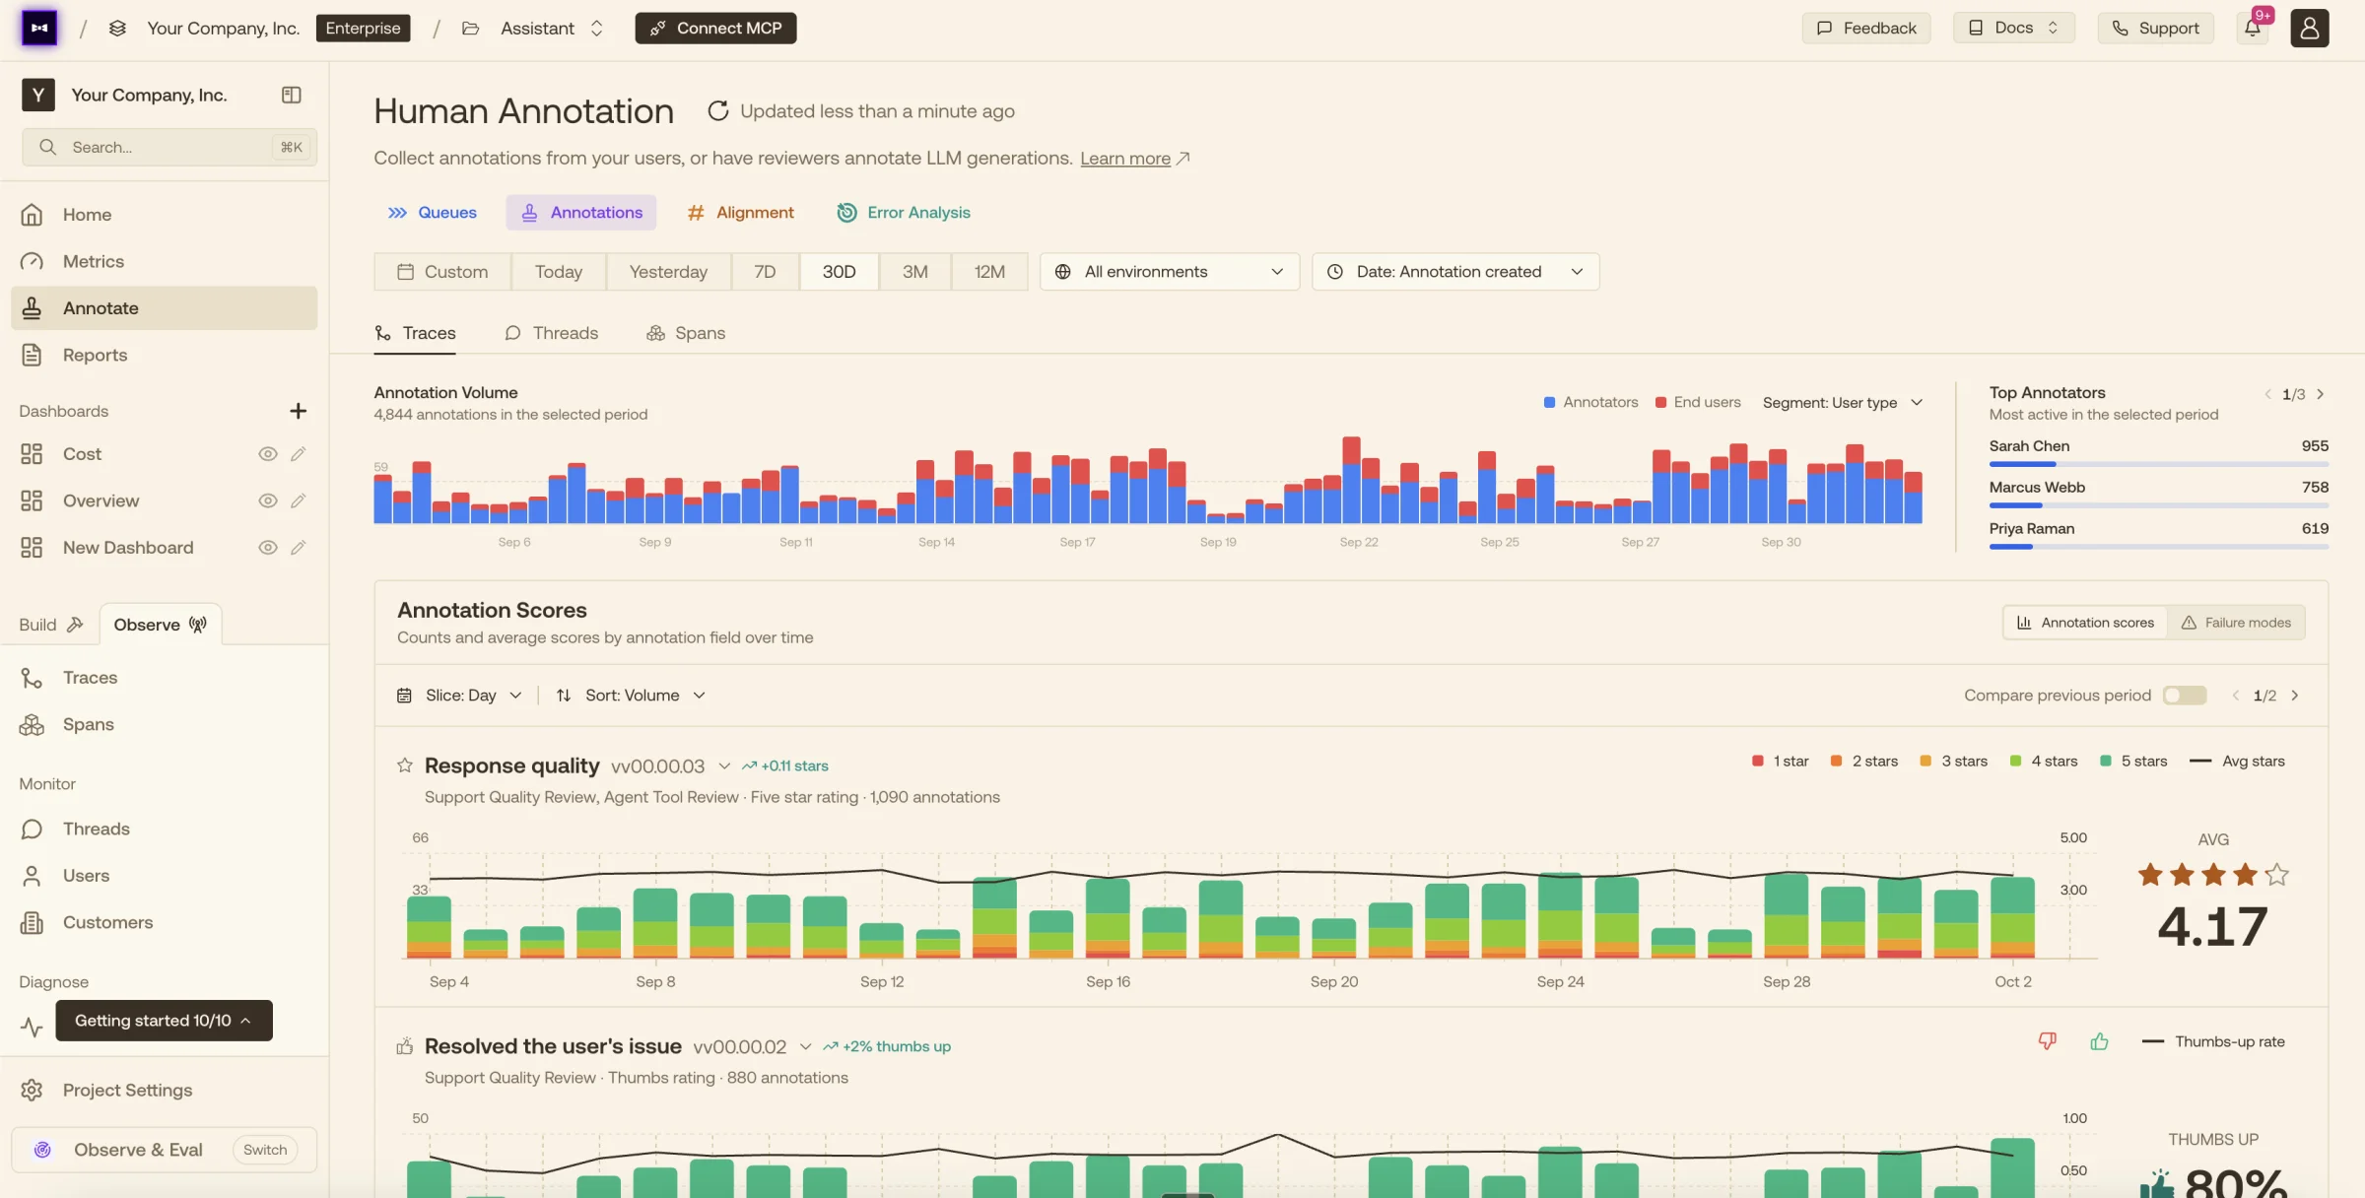Screen dimensions: 2365x1198
Task: Select the Threads sub-tab
Action: [552, 333]
